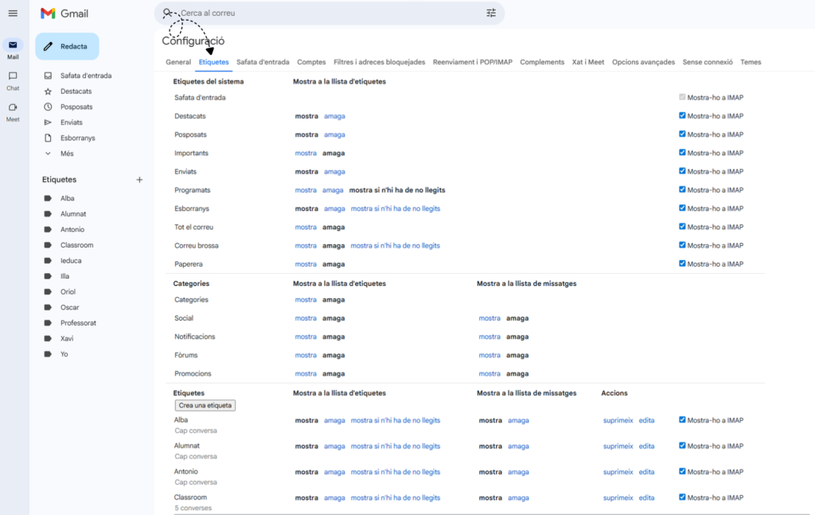Add a new label with plus icon
Viewport: 815px width, 515px height.
[x=139, y=180]
